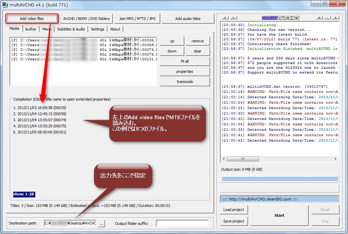
Task: Switch to Subtitles & Audio tab
Action: coord(71,29)
